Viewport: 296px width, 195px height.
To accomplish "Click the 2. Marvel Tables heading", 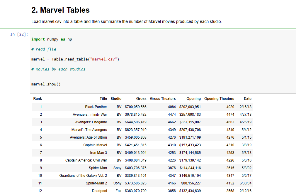I will (x=60, y=10).
